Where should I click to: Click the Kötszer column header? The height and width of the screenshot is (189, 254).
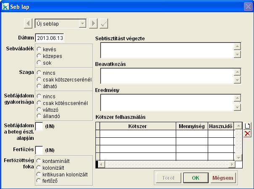point(138,126)
